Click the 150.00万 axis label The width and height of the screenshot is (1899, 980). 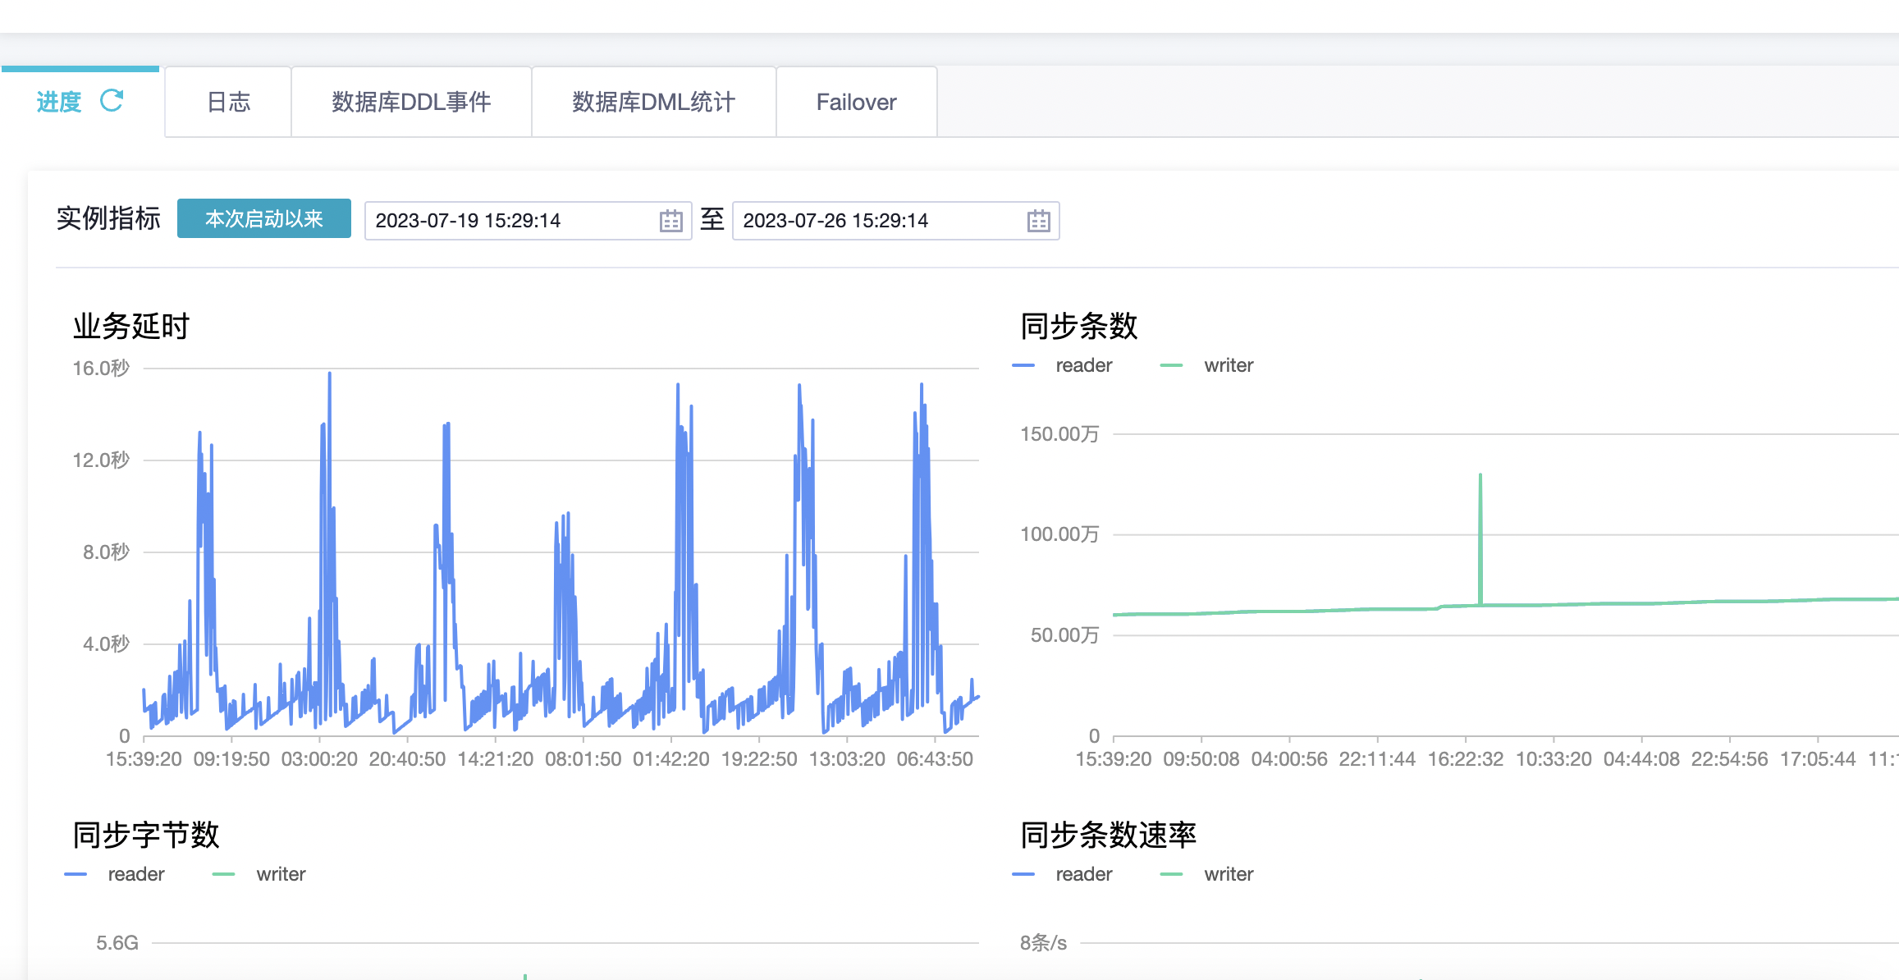point(1059,433)
